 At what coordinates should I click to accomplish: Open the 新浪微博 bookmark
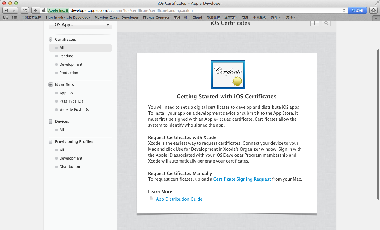click(213, 18)
